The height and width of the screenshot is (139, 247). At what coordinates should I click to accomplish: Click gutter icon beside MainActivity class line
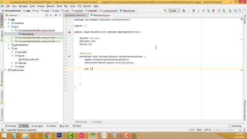pos(69,32)
